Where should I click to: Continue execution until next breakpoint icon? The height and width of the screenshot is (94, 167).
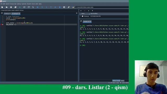pyautogui.click(x=55, y=7)
